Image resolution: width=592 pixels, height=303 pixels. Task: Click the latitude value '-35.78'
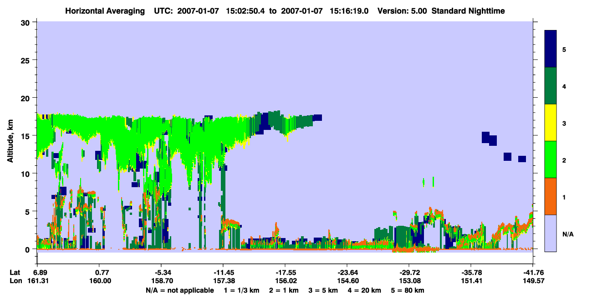point(471,273)
